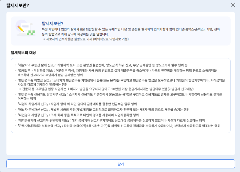Click the note about 제보자의 인적사항은 실명으로 기재
The width and height of the screenshot is (240, 172).
click(86, 39)
